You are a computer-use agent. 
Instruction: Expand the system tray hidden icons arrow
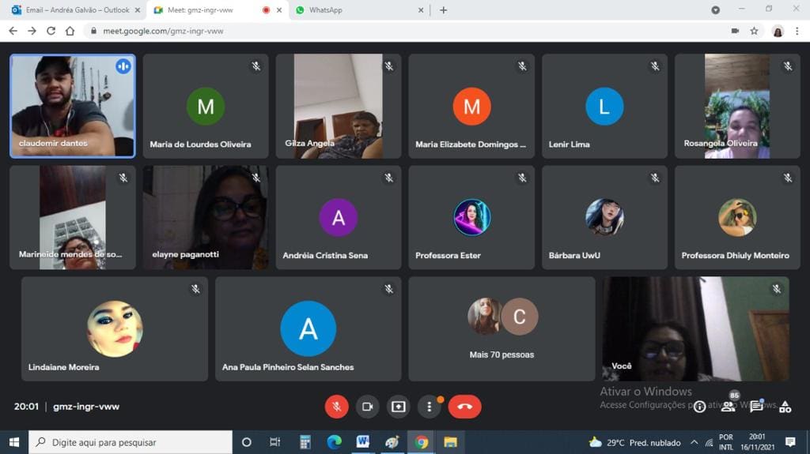[695, 442]
